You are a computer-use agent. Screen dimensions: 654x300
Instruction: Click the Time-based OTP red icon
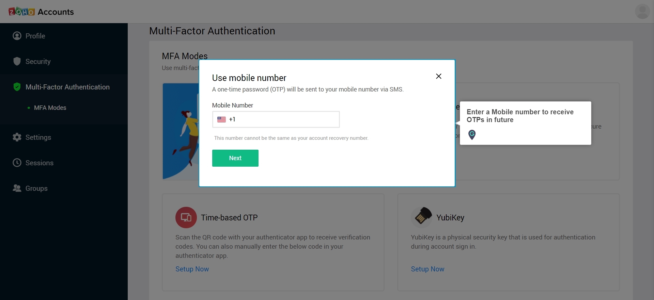[186, 217]
